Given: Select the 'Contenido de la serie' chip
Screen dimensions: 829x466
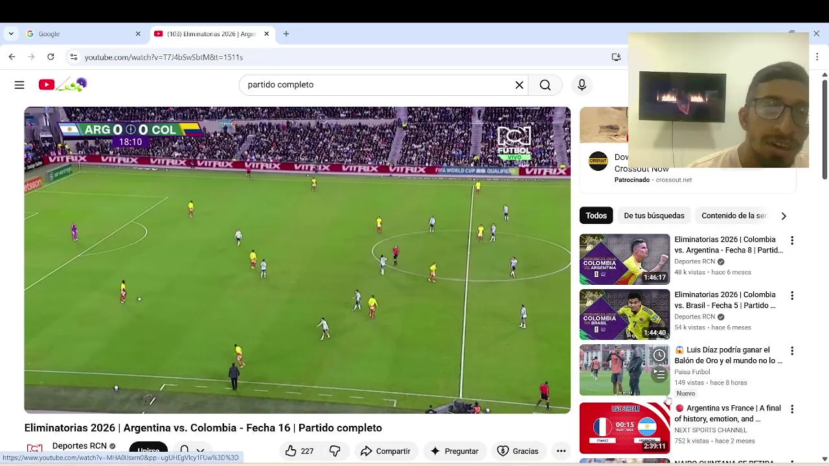Looking at the screenshot, I should [x=733, y=216].
